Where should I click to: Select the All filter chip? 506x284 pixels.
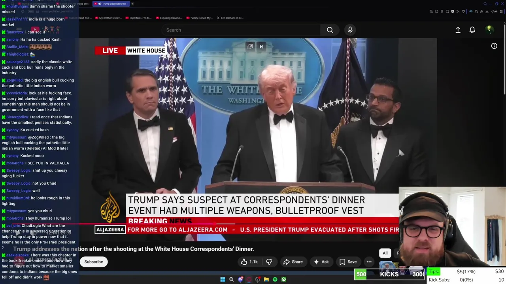click(x=385, y=253)
